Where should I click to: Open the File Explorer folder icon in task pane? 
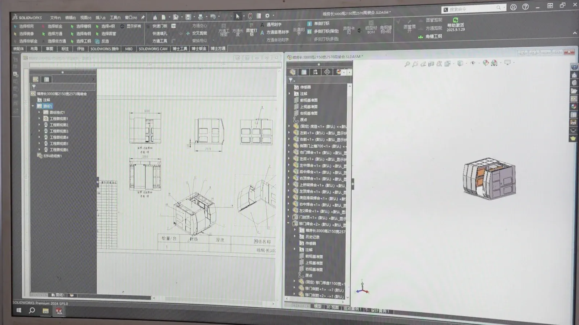click(574, 91)
